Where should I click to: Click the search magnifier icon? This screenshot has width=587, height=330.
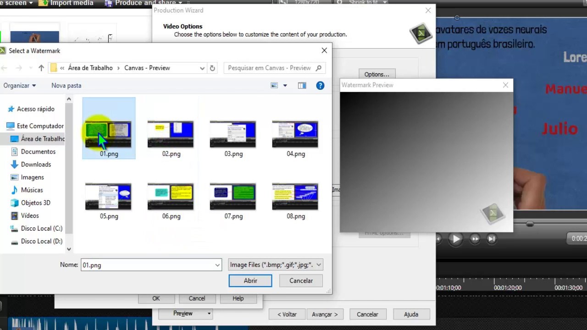point(319,68)
